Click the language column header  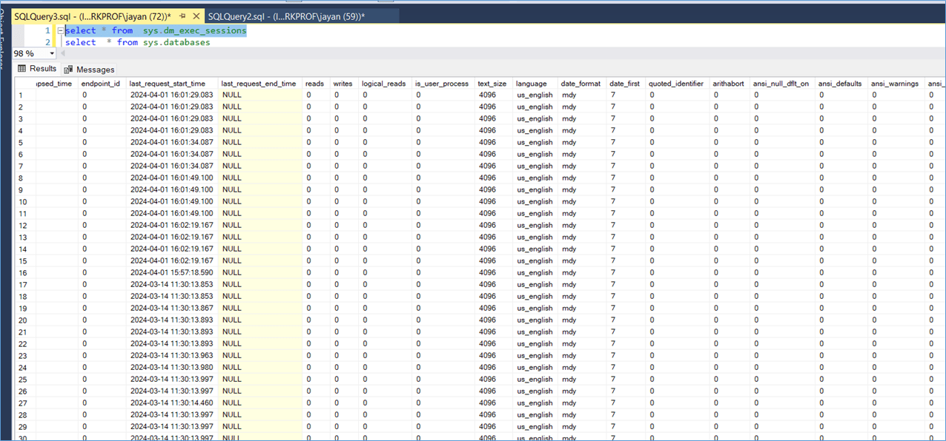pos(534,84)
